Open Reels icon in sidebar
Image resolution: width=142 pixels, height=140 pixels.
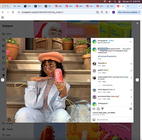coord(3,52)
